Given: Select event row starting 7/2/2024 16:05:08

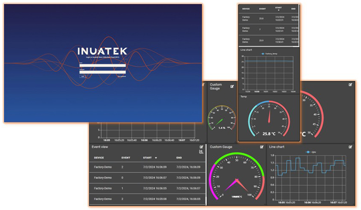Looking at the screenshot, I should point(147,199).
